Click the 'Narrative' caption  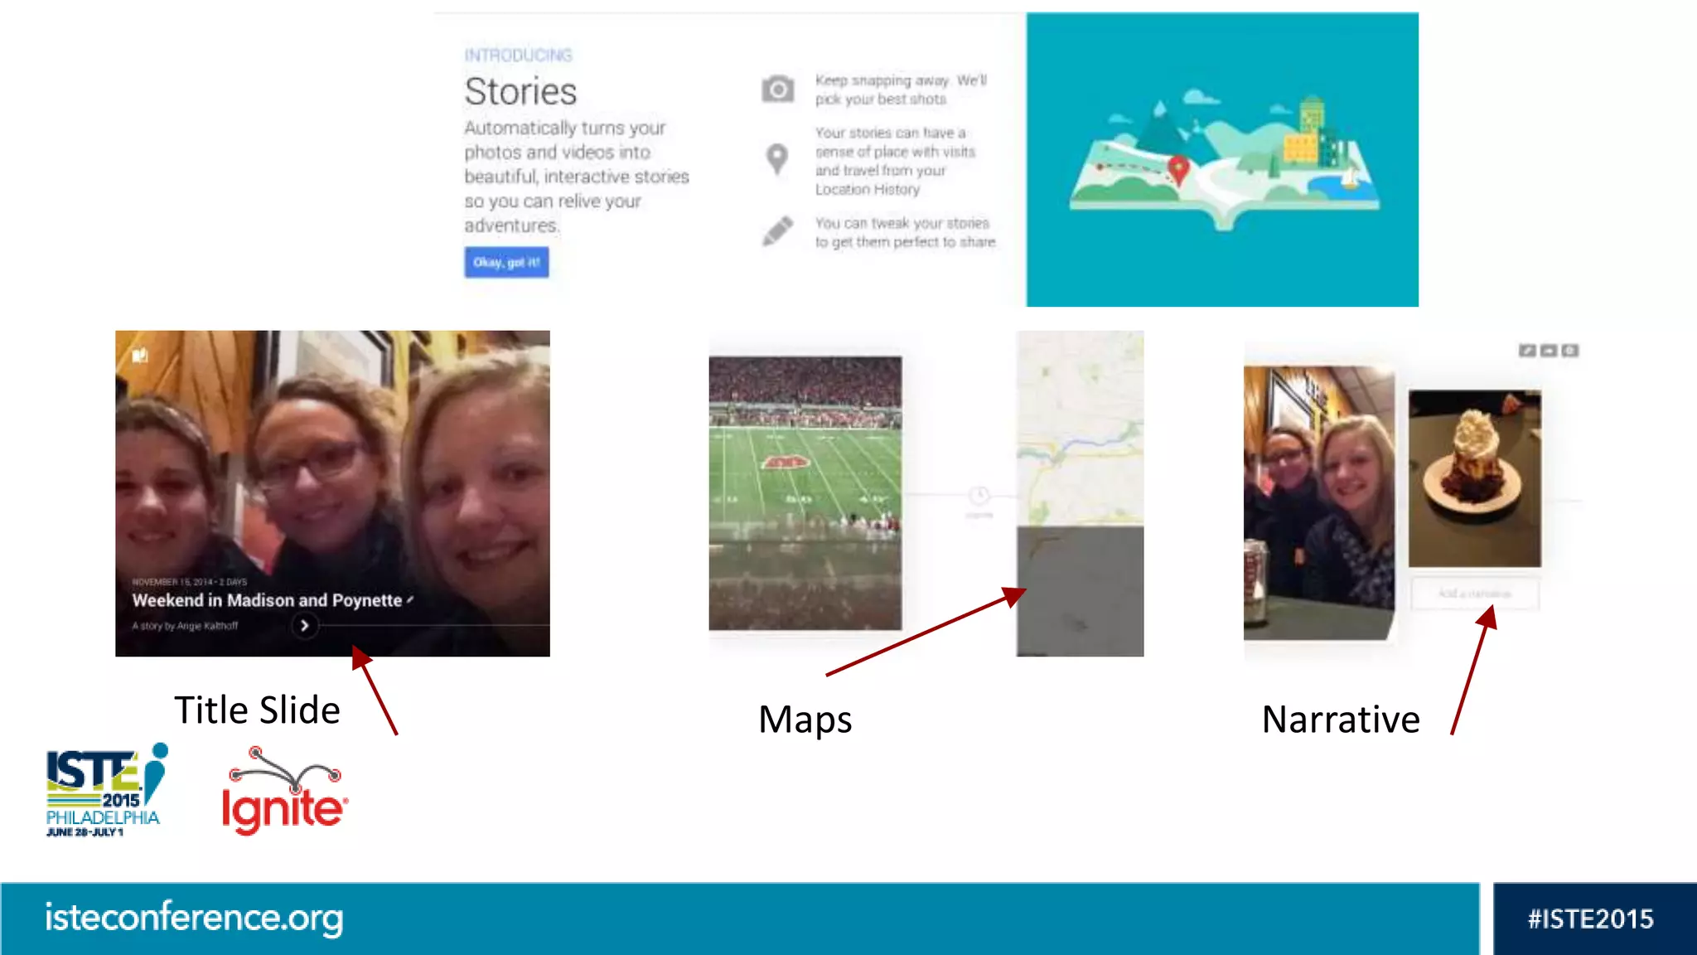(1341, 720)
